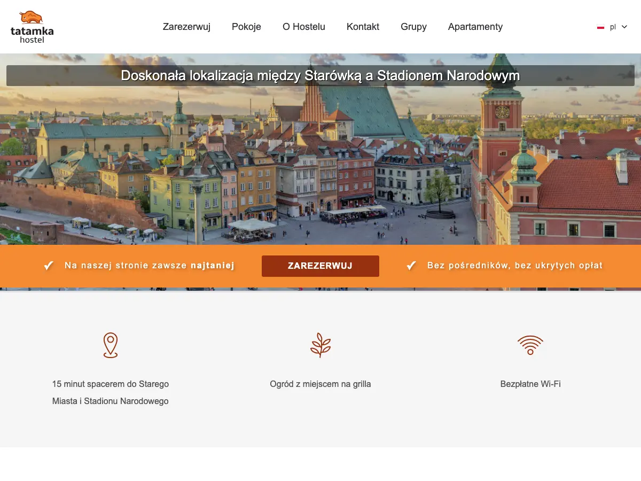
Task: Click the Wi-Fi signal icon
Action: pyautogui.click(x=530, y=345)
